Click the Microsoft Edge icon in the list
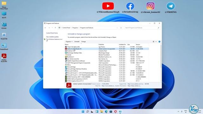The width and height of the screenshot is (203, 114). 66,67
